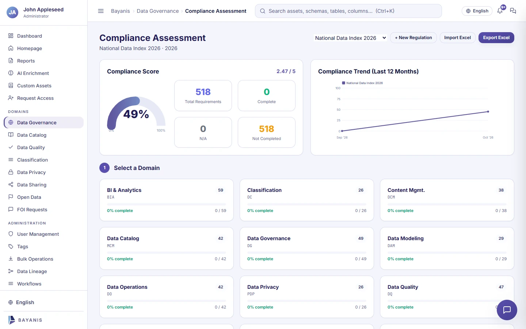Click the Data Governance breadcrumb link

click(158, 11)
